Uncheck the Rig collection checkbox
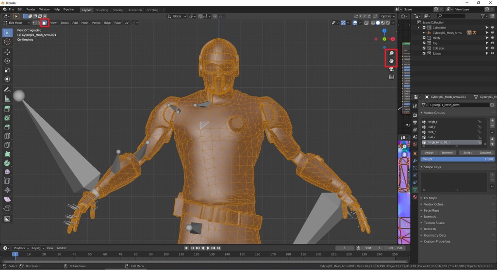This screenshot has width=497, height=270. click(x=424, y=43)
